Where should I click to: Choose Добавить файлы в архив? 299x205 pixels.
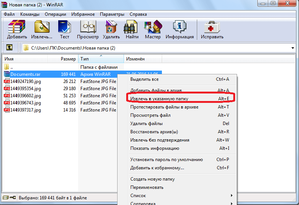point(180,90)
